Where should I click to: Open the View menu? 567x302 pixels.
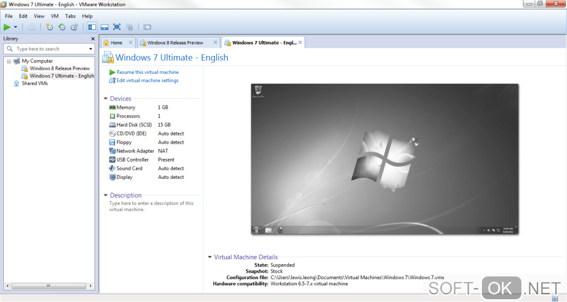coord(39,16)
